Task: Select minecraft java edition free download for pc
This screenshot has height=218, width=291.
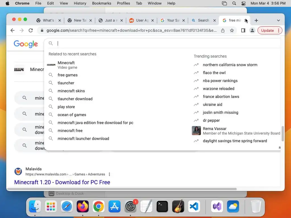Action: 117,123
